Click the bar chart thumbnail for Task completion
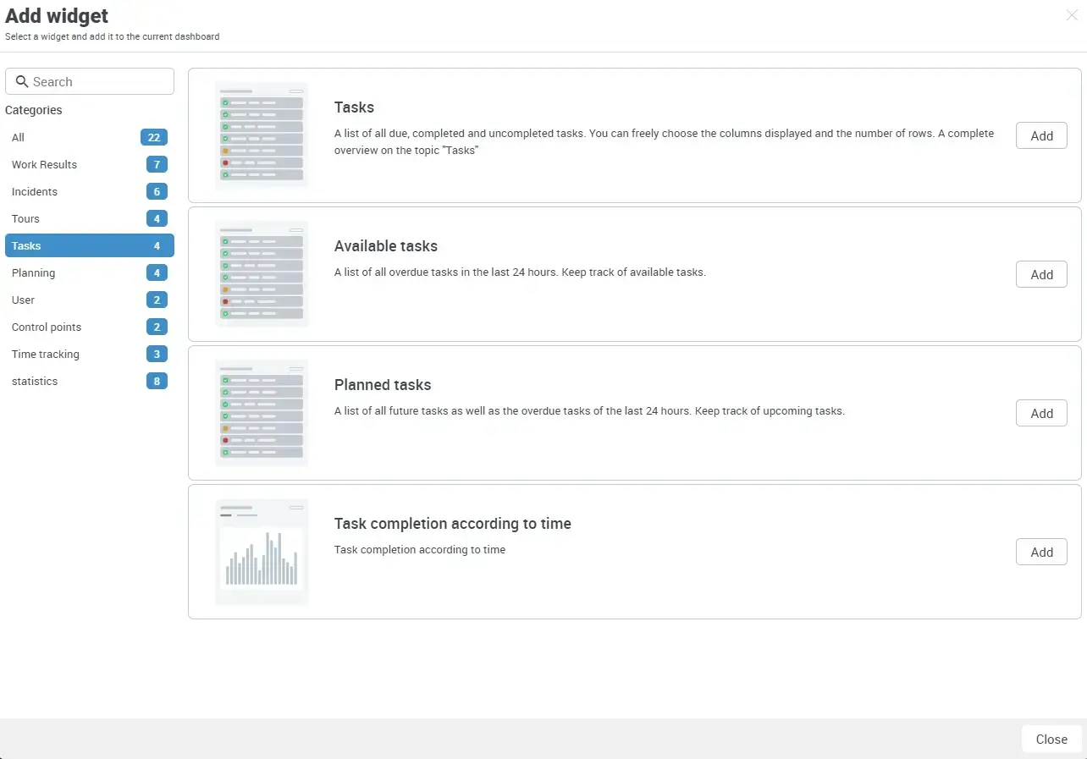The image size is (1087, 759). pyautogui.click(x=262, y=551)
